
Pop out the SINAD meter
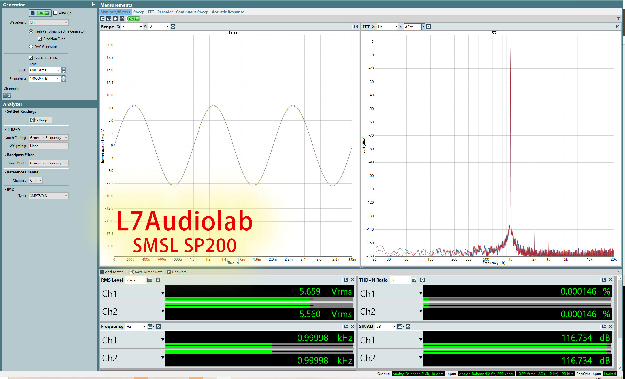pyautogui.click(x=604, y=326)
